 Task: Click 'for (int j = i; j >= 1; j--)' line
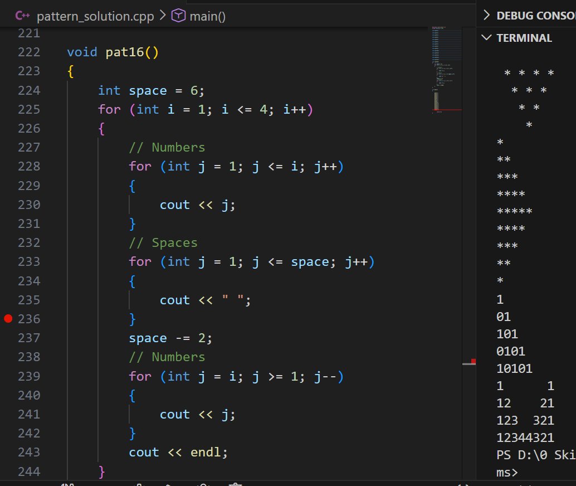(236, 376)
